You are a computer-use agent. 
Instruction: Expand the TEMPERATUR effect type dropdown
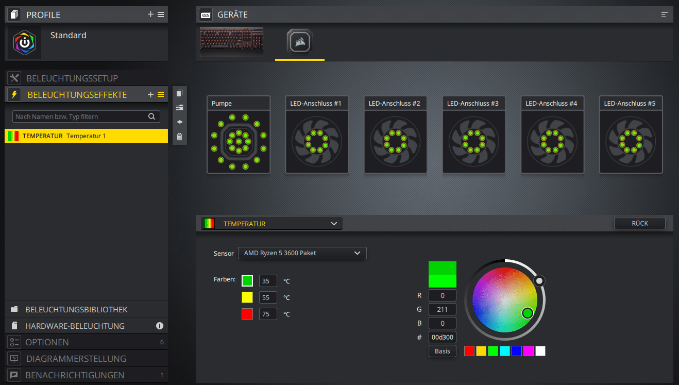tap(271, 224)
